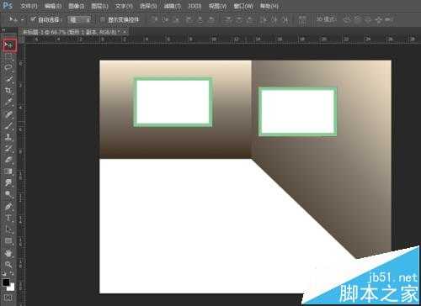Select the Crop tool
This screenshot has width=421, height=306.
(x=8, y=91)
